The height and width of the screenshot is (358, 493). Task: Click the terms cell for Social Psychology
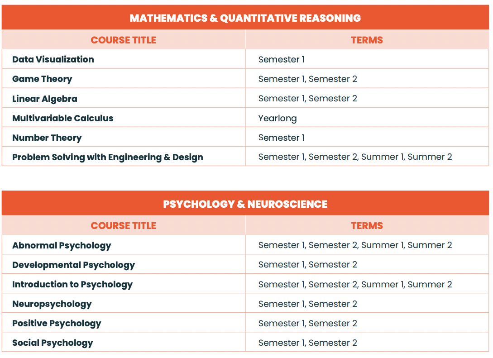click(x=308, y=343)
